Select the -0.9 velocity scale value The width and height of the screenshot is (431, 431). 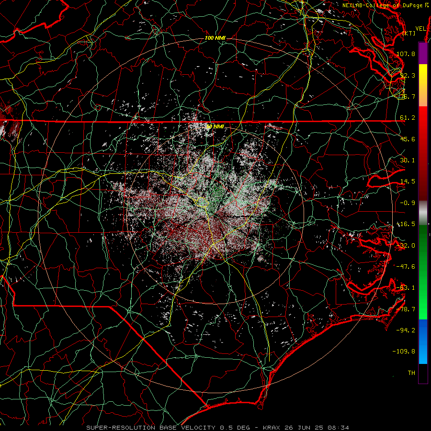coord(408,203)
